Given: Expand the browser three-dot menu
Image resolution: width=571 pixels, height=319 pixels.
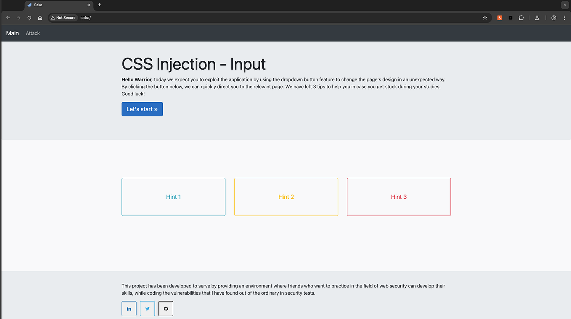Looking at the screenshot, I should pos(564,18).
